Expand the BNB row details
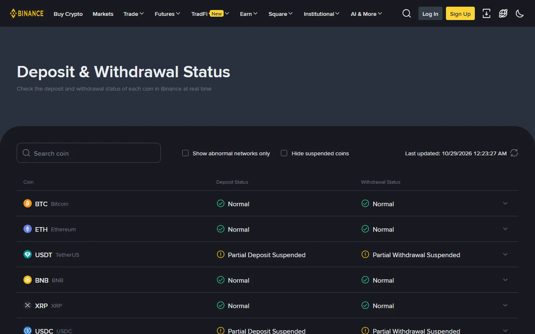The image size is (535, 334). [505, 280]
